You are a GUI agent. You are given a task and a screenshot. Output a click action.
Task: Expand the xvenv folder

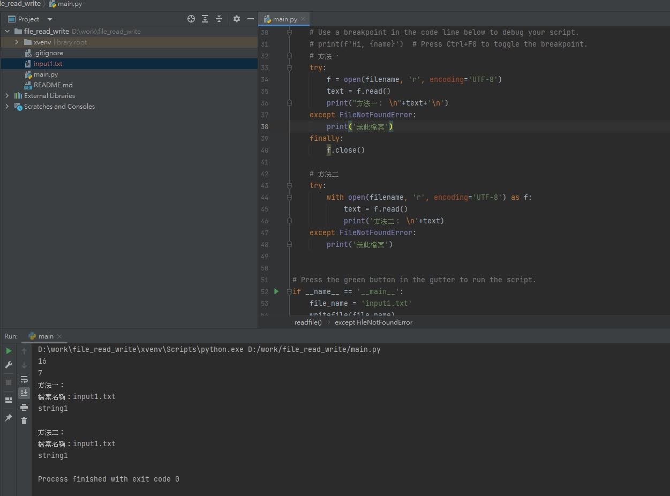pyautogui.click(x=17, y=42)
